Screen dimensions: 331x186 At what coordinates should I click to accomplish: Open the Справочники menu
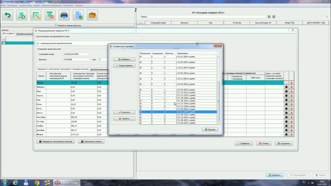pos(26,5)
